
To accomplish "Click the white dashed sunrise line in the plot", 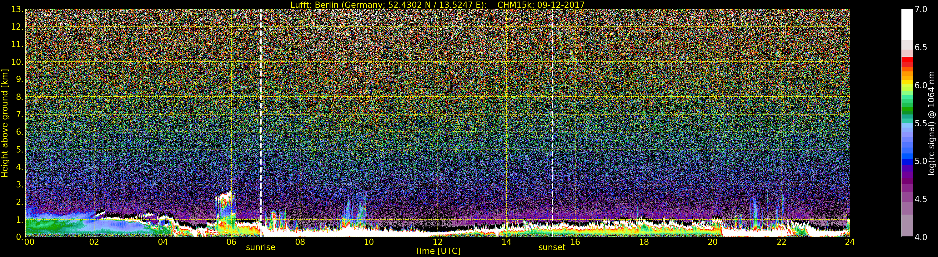I will pos(261,123).
